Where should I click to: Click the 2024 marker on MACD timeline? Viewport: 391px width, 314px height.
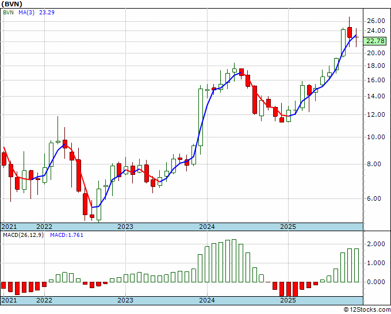pyautogui.click(x=207, y=300)
